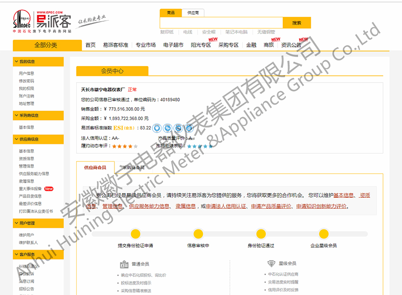Open 用户信息 in the sidebar
Viewport: 402px width, 295px height.
click(x=26, y=74)
